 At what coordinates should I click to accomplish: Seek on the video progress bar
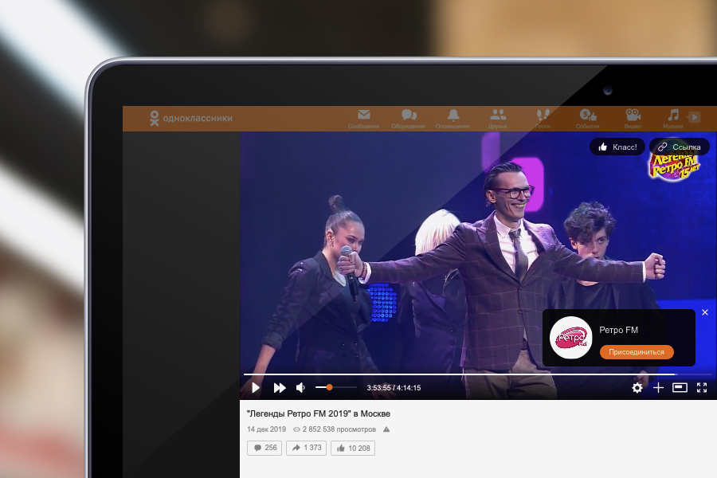click(x=478, y=374)
